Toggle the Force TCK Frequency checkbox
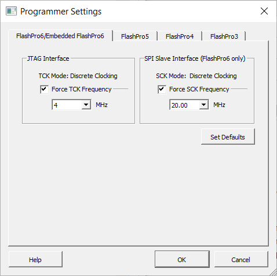This screenshot has width=277, height=276. pos(44,89)
